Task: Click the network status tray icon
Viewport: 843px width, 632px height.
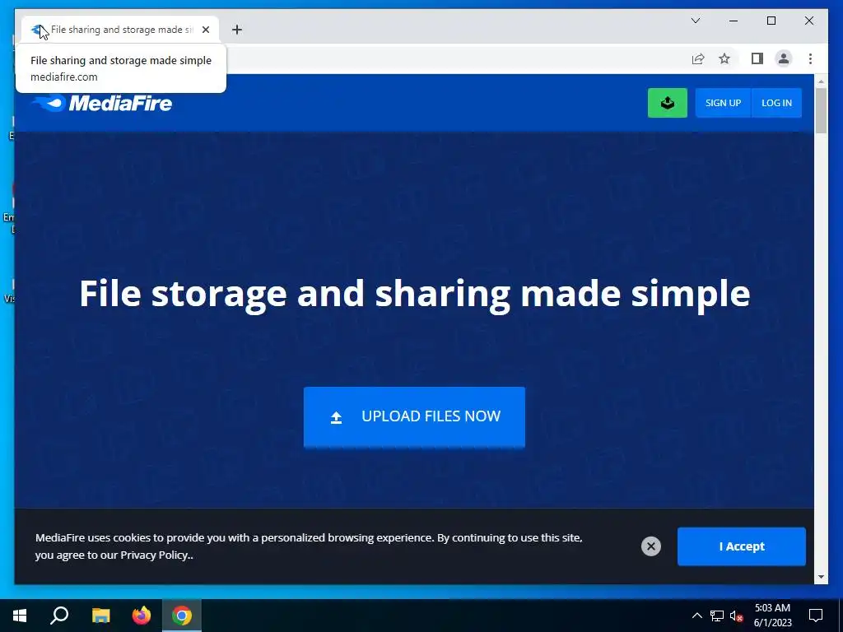Action: pos(717,616)
